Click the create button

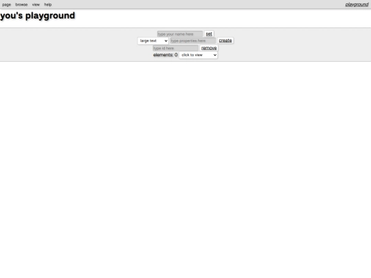point(225,40)
